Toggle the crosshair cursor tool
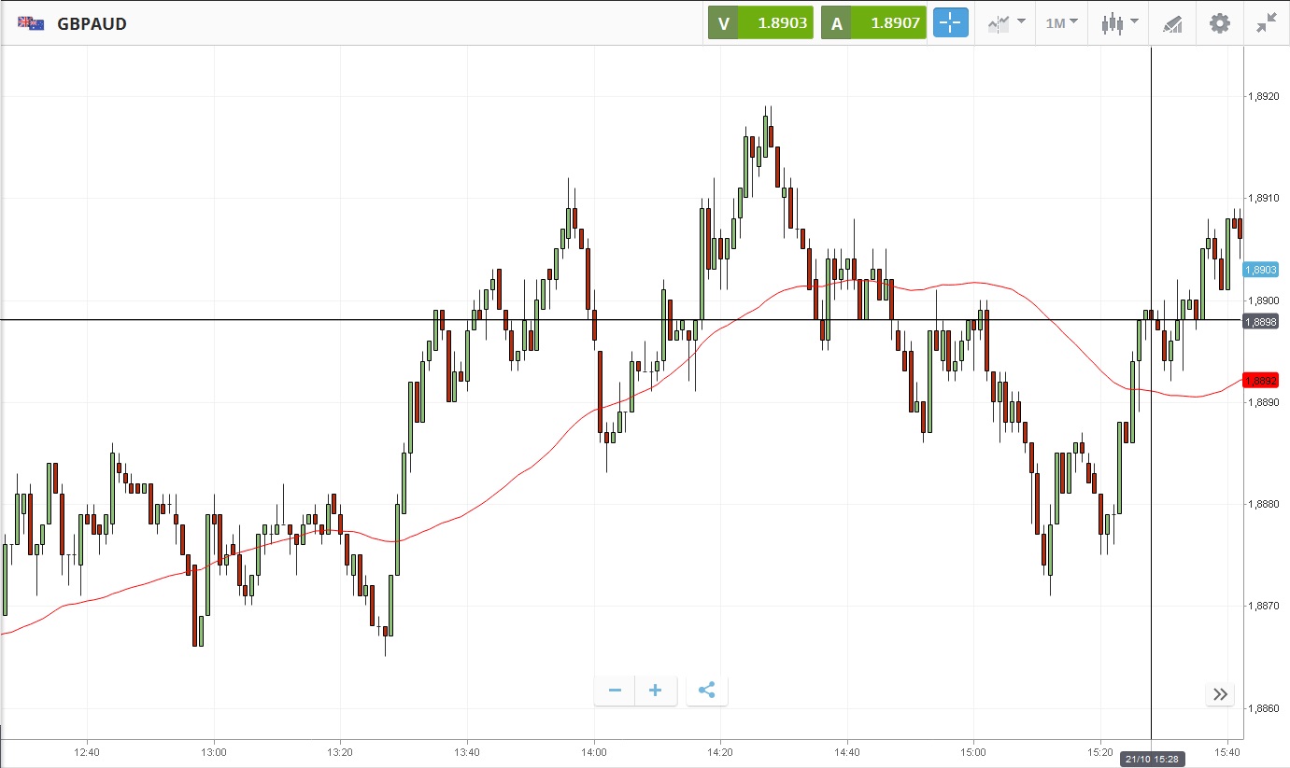Viewport: 1290px width, 768px height. [950, 23]
